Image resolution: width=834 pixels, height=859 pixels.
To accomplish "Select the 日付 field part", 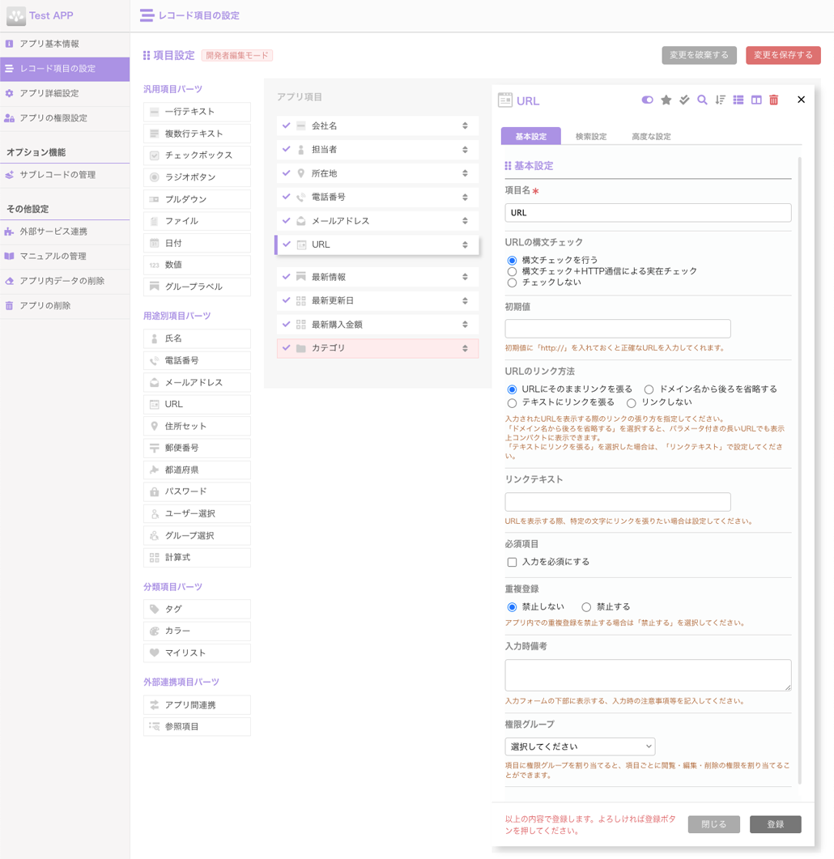I will pos(197,243).
